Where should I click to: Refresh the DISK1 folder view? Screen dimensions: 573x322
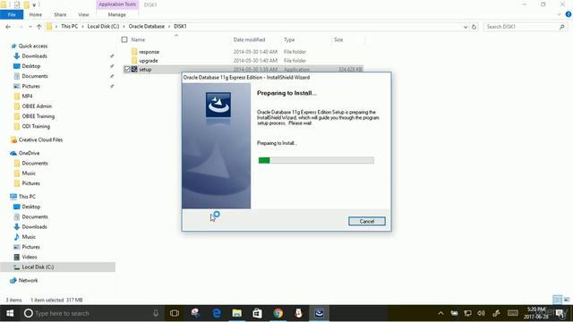coord(474,27)
